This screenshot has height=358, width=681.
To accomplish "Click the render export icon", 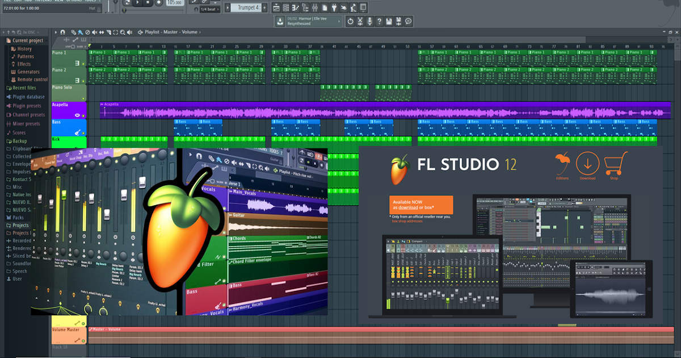I will click(398, 21).
